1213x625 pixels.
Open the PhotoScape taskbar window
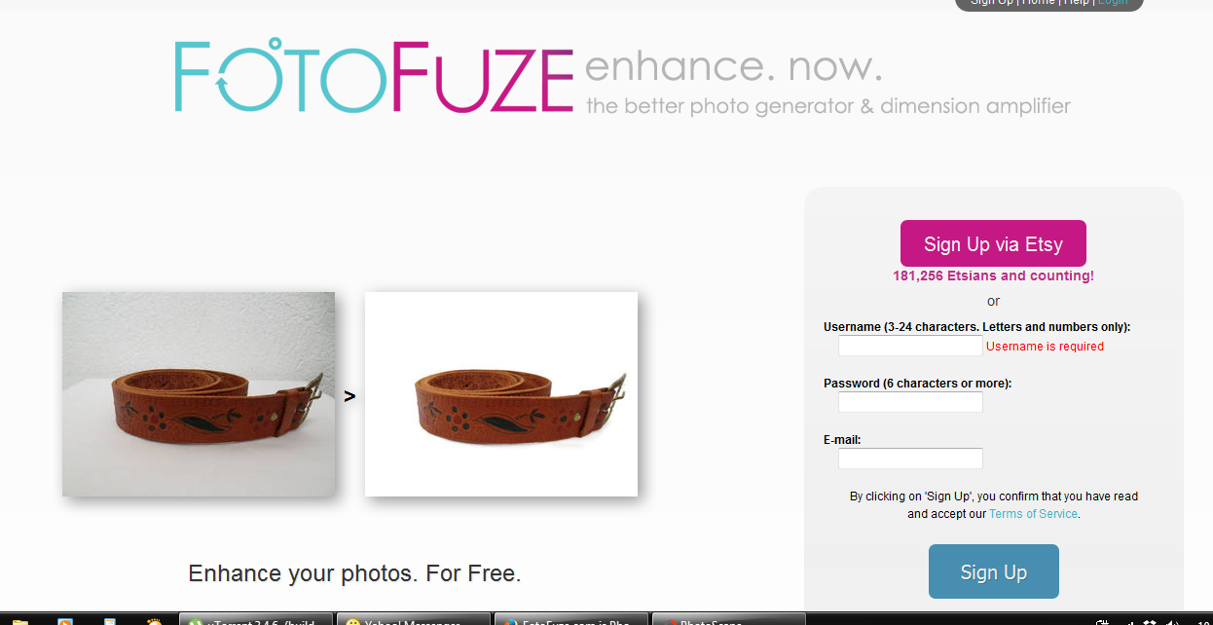tap(728, 619)
